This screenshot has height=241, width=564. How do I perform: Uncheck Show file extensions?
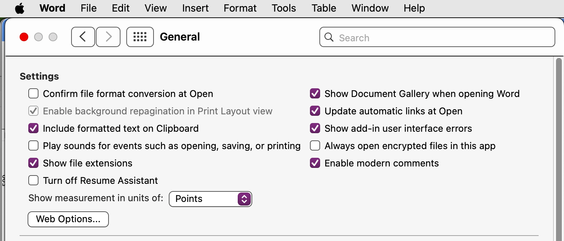33,163
